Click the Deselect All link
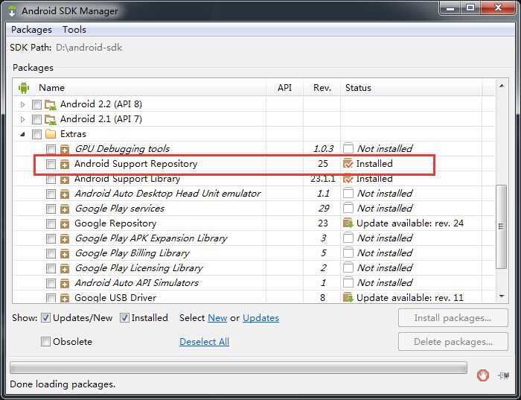The width and height of the screenshot is (521, 400). click(x=205, y=341)
